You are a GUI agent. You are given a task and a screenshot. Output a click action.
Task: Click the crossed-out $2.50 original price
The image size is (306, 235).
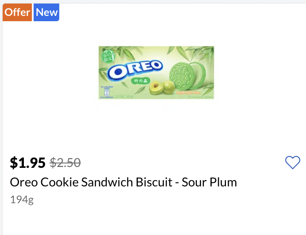pos(65,163)
